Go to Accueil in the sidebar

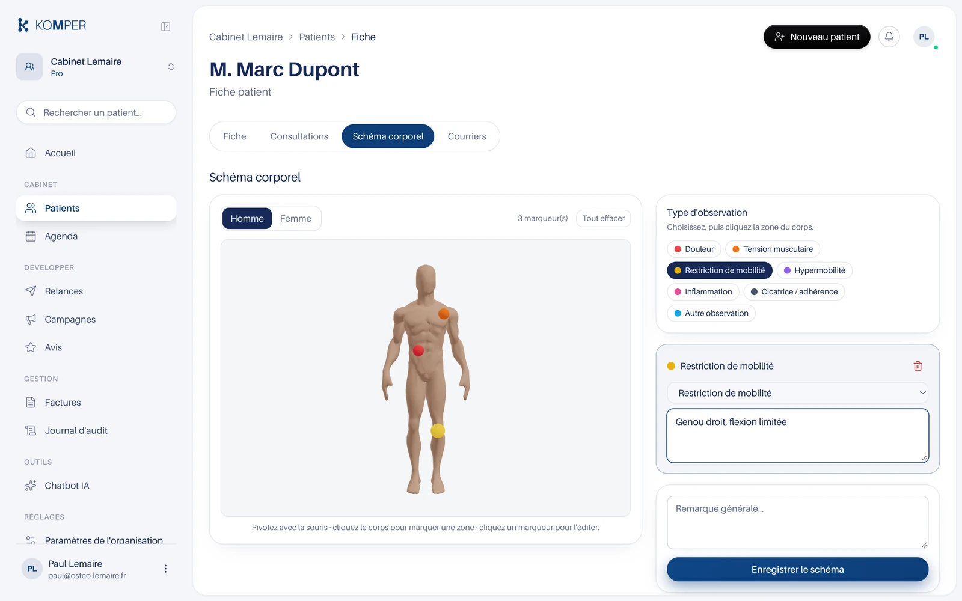96,153
